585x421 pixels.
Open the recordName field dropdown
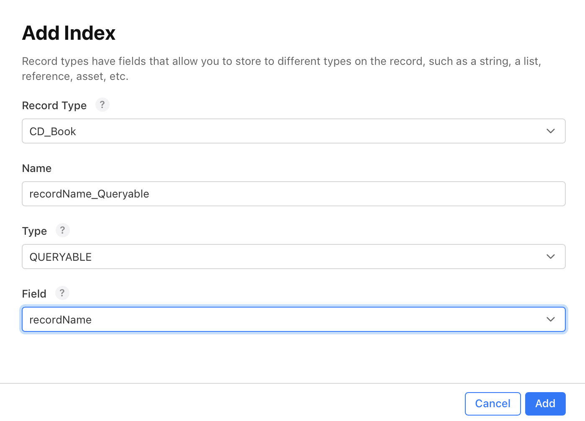click(293, 319)
